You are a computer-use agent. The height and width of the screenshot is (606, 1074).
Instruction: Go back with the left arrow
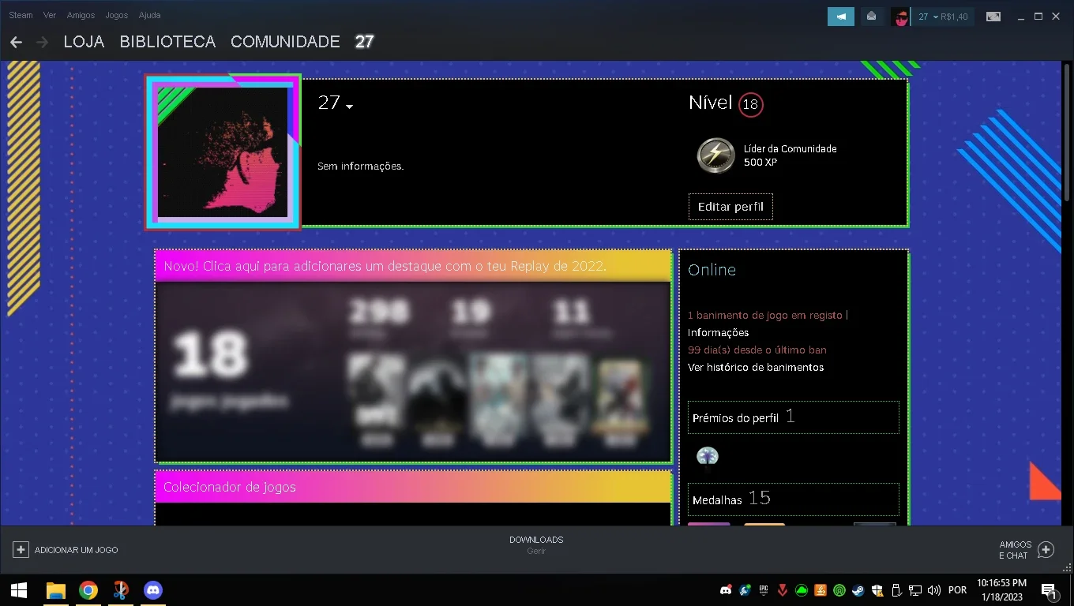16,42
